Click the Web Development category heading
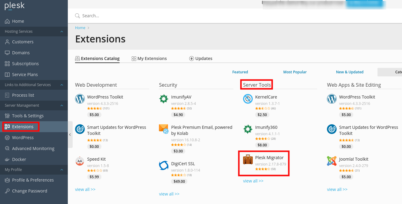Viewport: 402px width, 204px height. [96, 85]
